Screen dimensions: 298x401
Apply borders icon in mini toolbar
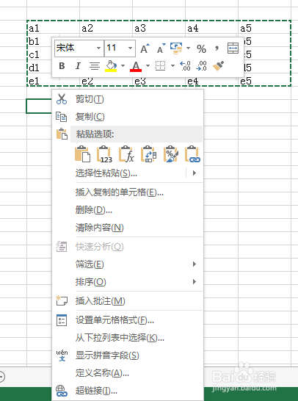(160, 65)
